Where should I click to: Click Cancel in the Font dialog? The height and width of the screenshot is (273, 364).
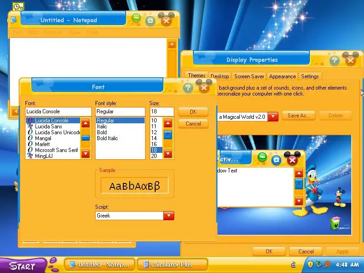click(193, 124)
